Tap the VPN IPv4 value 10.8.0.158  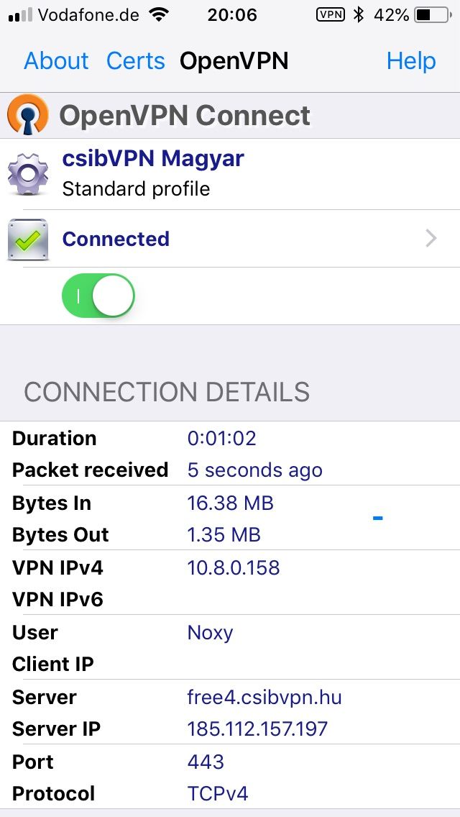pos(234,567)
